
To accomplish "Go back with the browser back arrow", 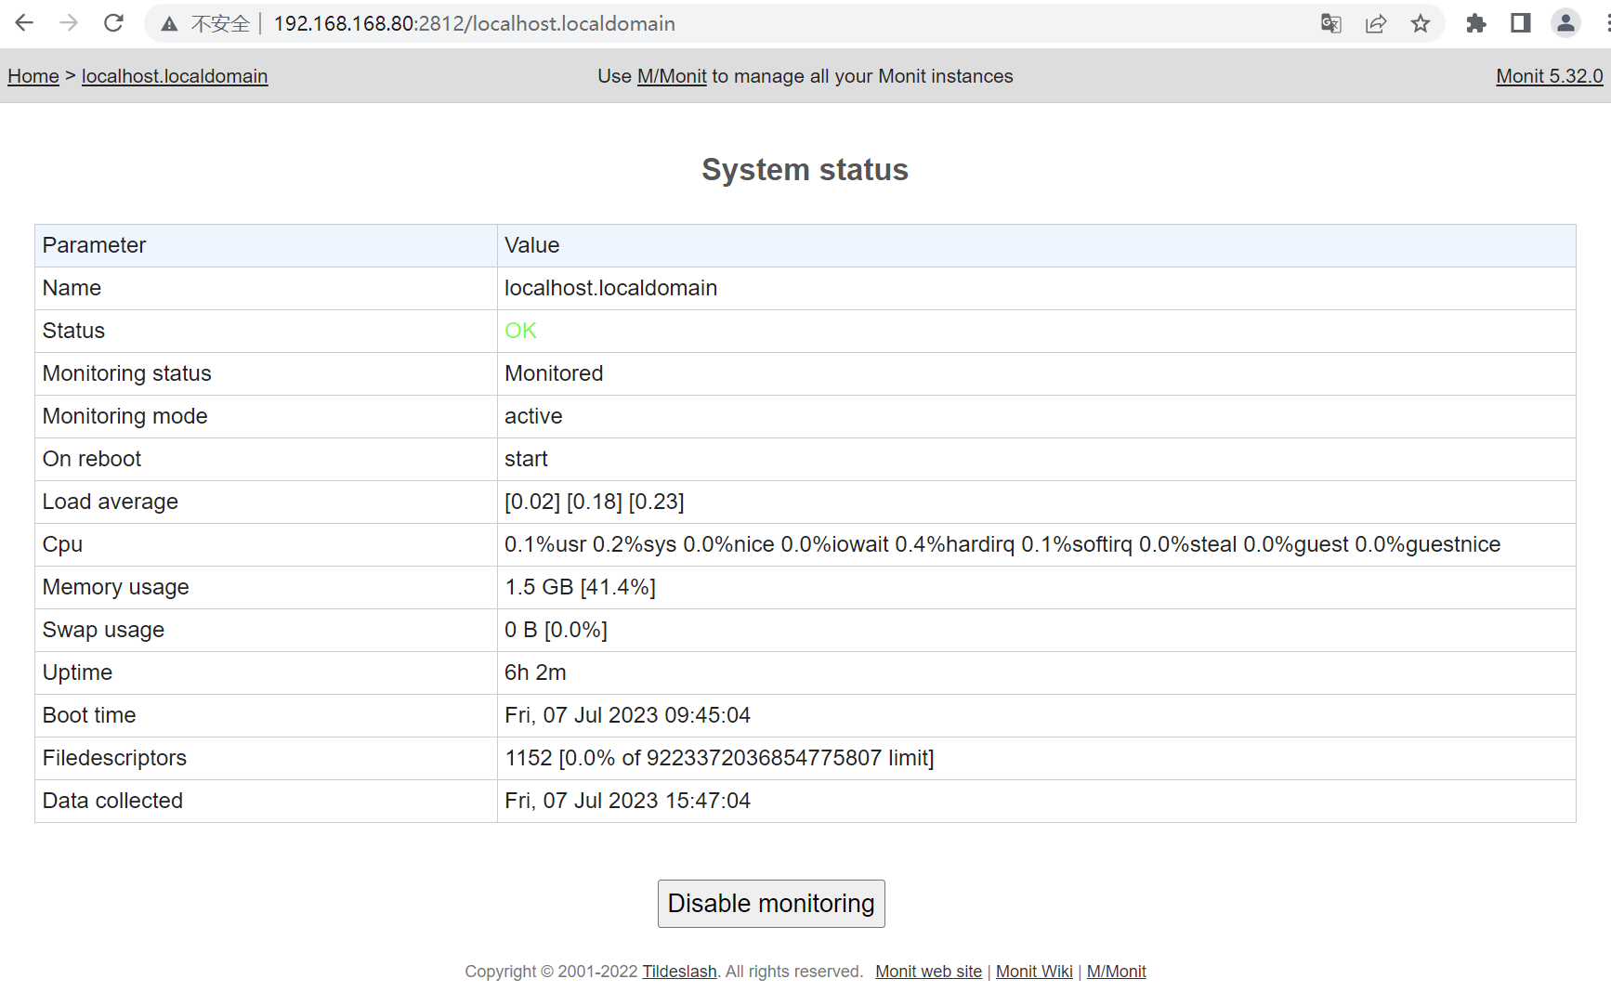I will pos(24,23).
